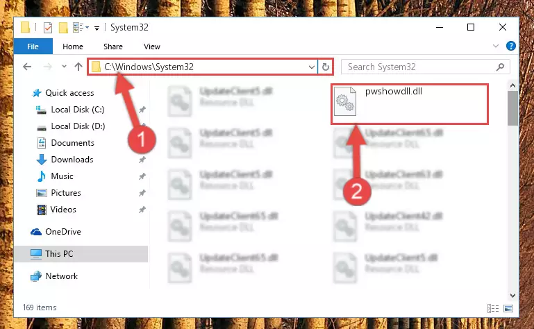Screen dimensions: 534x329
Task: Go back using the Back arrow
Action: point(27,67)
